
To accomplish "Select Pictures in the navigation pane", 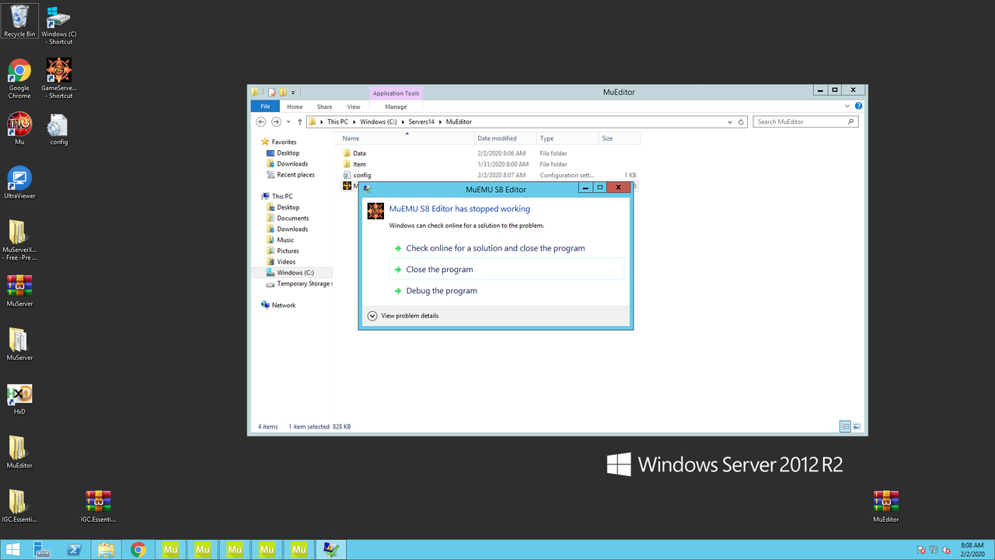I will click(288, 251).
